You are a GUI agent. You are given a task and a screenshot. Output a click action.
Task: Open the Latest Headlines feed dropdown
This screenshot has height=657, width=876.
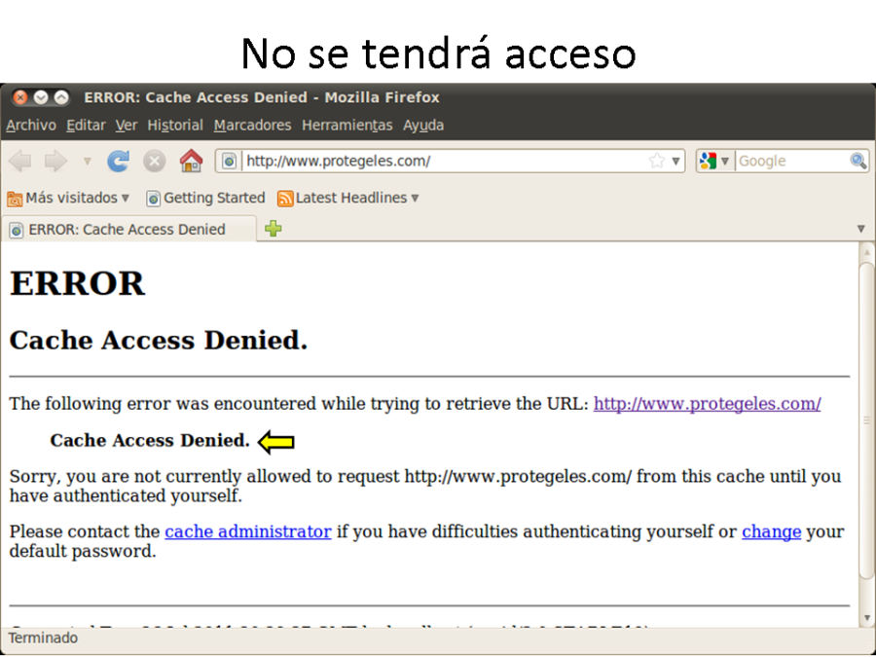click(348, 198)
